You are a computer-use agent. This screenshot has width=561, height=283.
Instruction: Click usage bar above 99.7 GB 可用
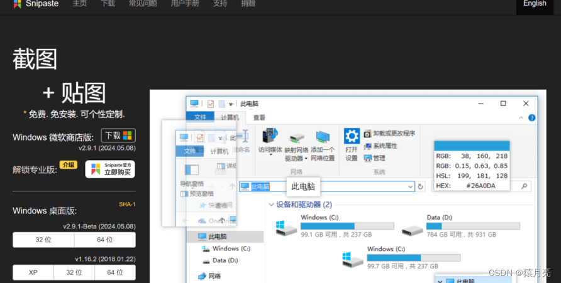[x=414, y=258]
